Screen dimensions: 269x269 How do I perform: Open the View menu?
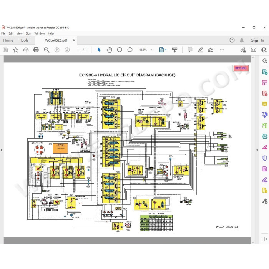(19, 33)
